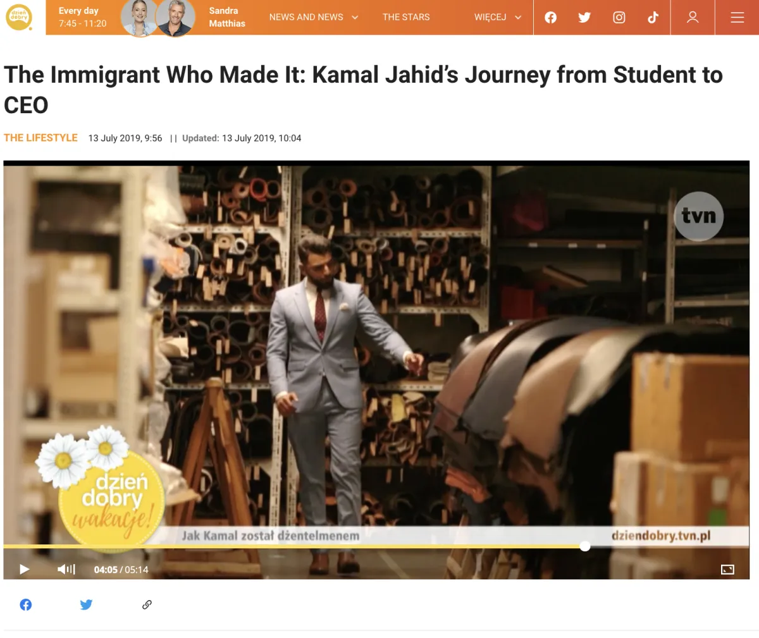The image size is (759, 638).
Task: Click the Sandra Matthias hosts link
Action: (227, 17)
